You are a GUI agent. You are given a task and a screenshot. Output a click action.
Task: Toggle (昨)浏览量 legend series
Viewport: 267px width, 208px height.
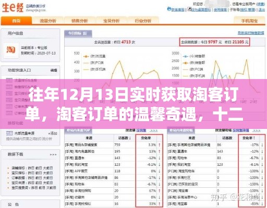click(94, 56)
